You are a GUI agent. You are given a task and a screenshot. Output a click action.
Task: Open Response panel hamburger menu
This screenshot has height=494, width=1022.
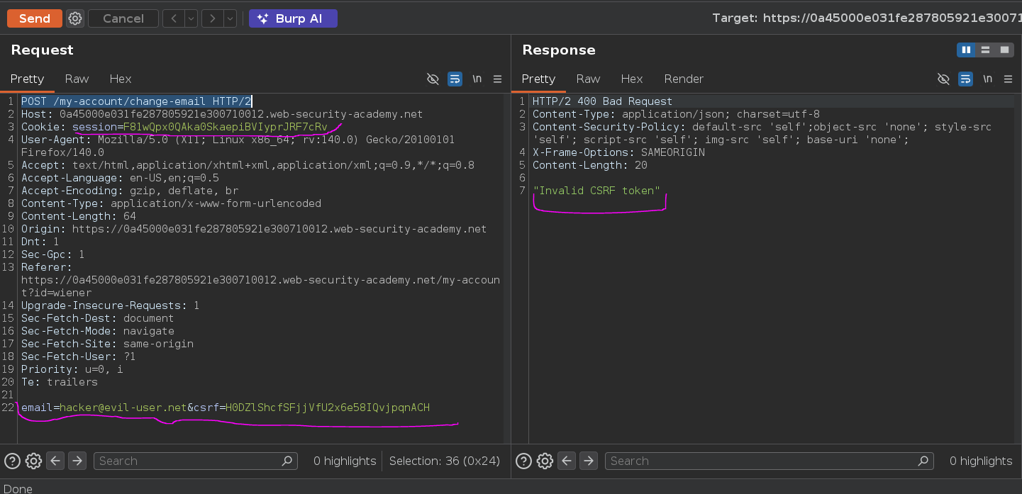point(1009,79)
